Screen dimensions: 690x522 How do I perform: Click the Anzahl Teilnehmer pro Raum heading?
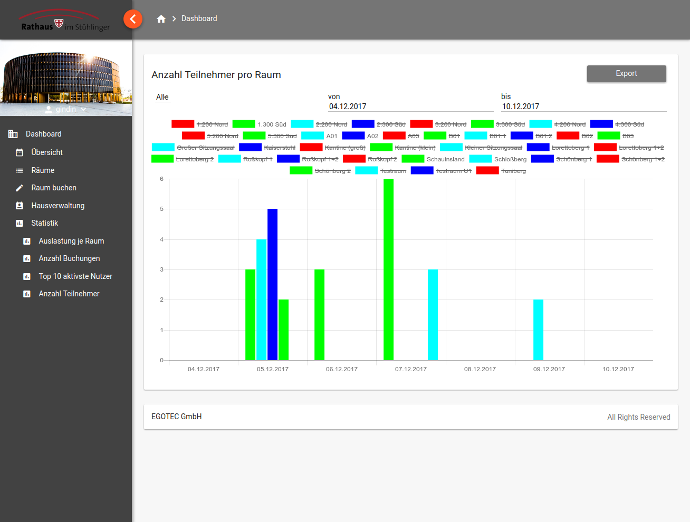tap(216, 75)
